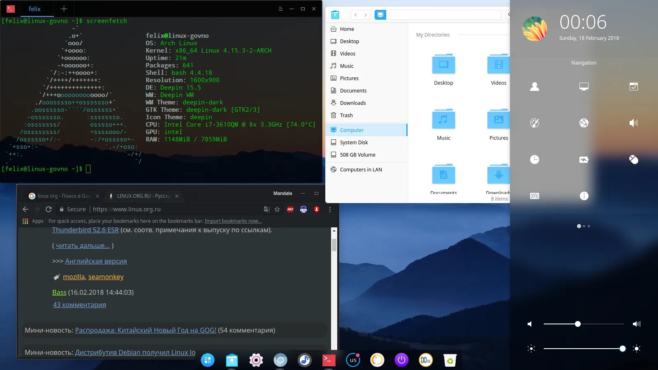Click the file manager forward arrow
The width and height of the screenshot is (658, 370).
click(366, 15)
